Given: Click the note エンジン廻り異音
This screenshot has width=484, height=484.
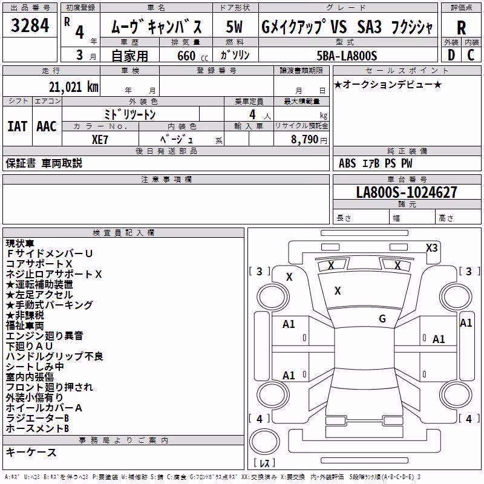Looking at the screenshot, I should [44, 336].
